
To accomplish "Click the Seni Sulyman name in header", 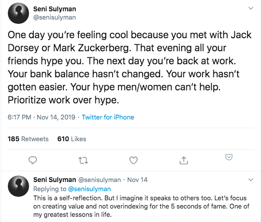I will 55,9.
